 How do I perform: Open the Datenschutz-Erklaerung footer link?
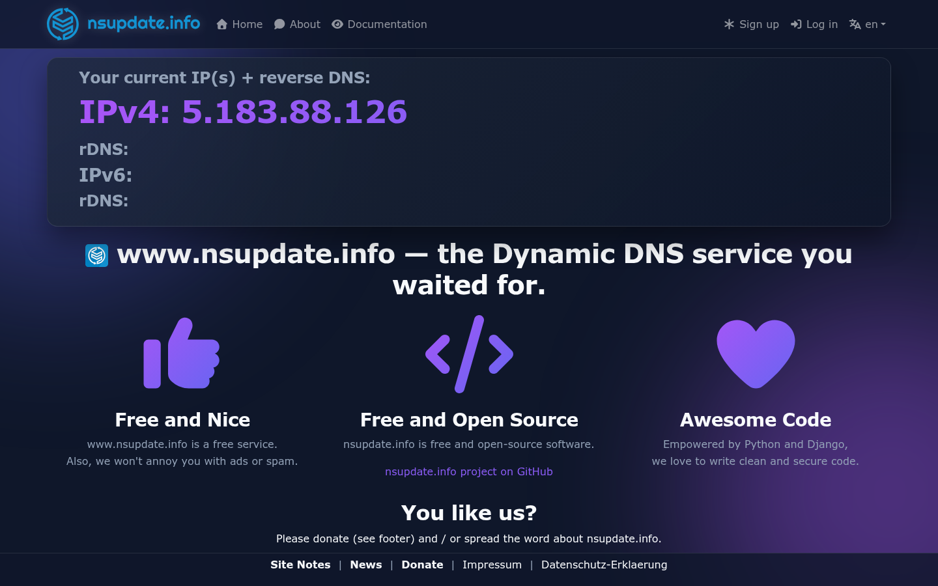tap(604, 565)
